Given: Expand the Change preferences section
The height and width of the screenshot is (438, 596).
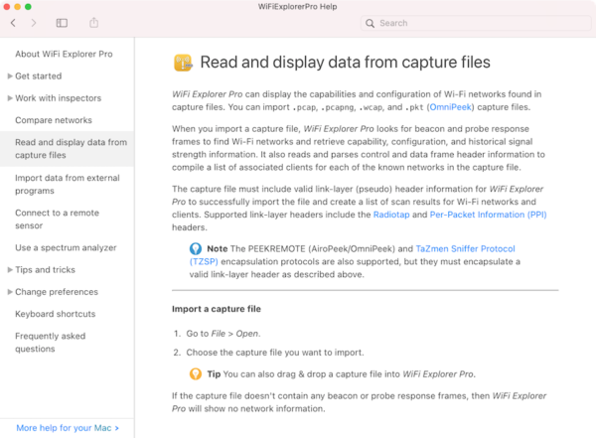Looking at the screenshot, I should (x=10, y=292).
